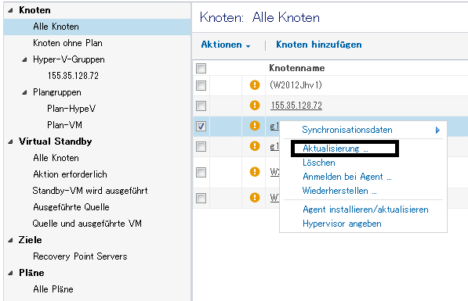Open the 155.35.128.72 node link in the table

[x=296, y=106]
